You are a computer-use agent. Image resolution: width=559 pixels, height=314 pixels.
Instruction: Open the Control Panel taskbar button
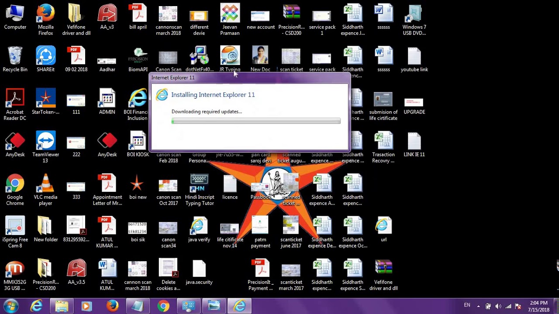[189, 306]
